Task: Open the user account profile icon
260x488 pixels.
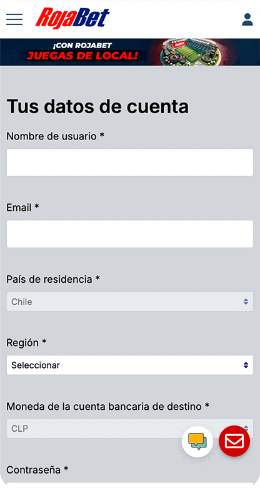Action: tap(247, 19)
